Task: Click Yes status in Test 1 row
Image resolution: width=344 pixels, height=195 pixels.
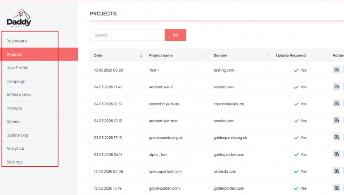Action: click(300, 70)
